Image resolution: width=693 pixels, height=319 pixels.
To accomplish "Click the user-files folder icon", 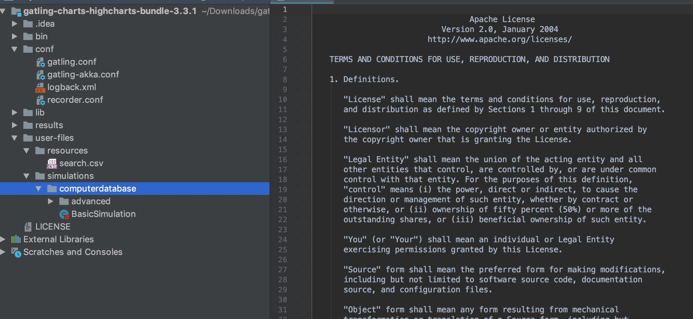I will pos(28,138).
